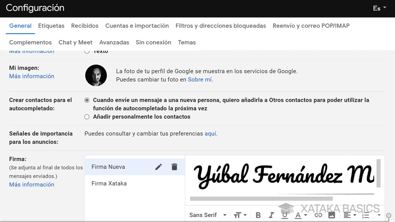The width and height of the screenshot is (395, 222).
Task: Open the text alignment dropdown
Action: pos(349,215)
